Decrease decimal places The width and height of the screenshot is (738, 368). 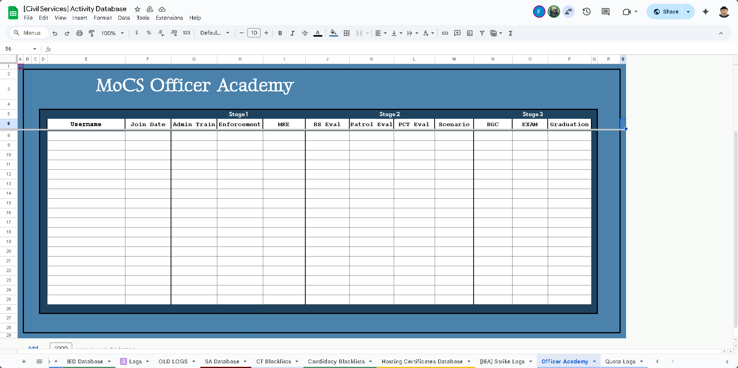click(x=161, y=33)
